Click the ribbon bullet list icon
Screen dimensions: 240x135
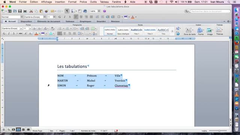tap(60, 28)
